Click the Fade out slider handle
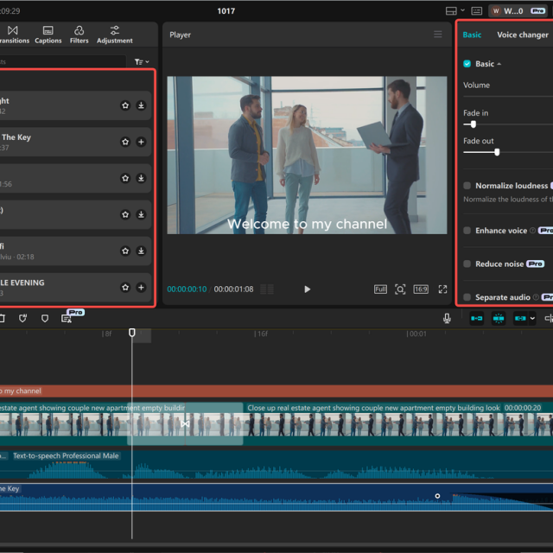This screenshot has height=553, width=553. pos(497,152)
